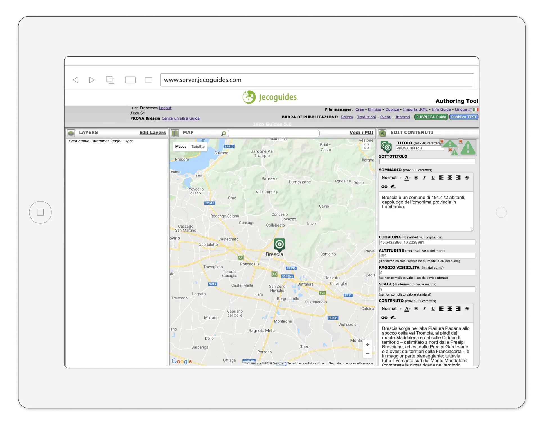Select the Mappa map type
This screenshot has width=540, height=425.
pos(181,147)
